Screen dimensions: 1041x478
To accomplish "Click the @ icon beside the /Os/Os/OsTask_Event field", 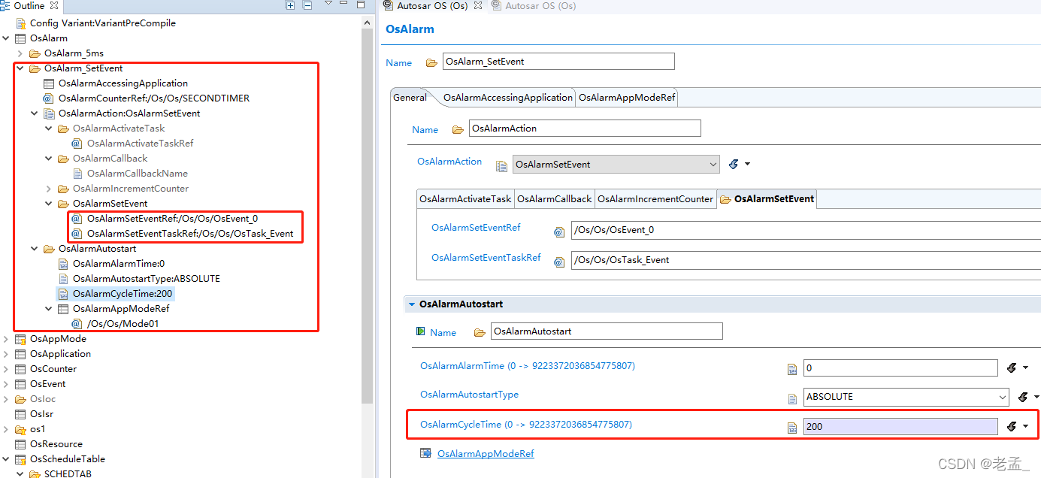I will (558, 262).
